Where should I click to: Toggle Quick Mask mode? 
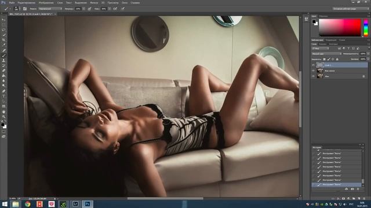[3, 132]
